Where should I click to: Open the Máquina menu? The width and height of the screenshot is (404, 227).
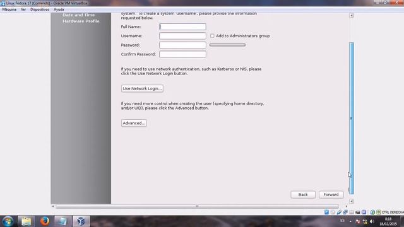pos(9,9)
